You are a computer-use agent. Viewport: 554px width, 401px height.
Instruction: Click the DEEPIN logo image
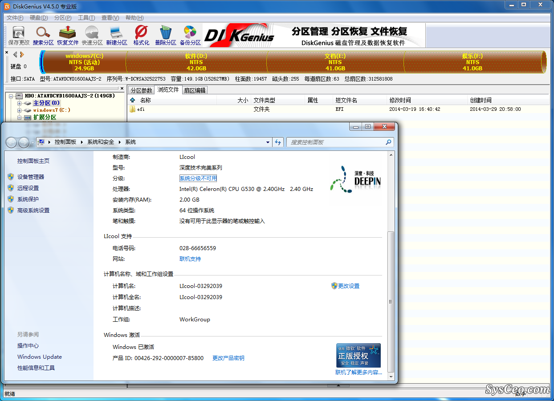pos(355,179)
